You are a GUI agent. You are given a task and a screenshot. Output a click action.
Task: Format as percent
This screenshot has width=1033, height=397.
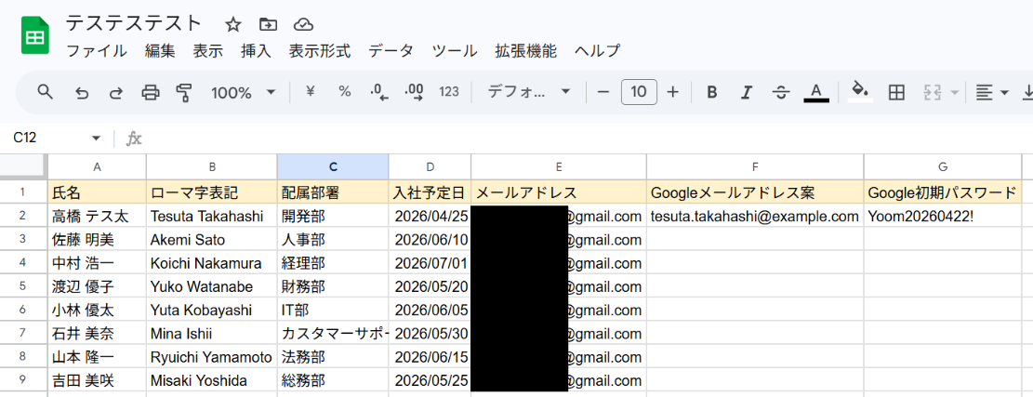(x=345, y=92)
